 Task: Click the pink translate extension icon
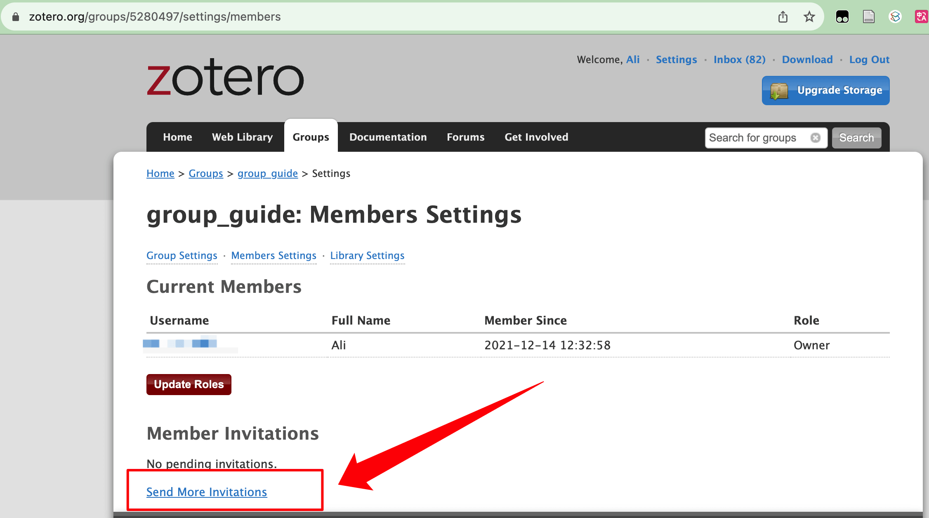921,17
